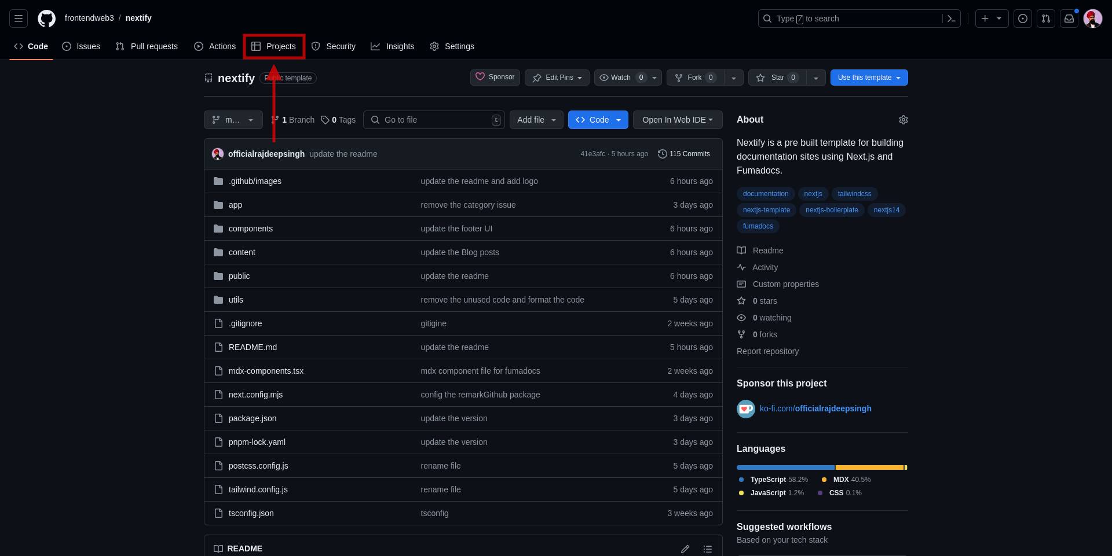Switch to the Issues tab
Viewport: 1112px width, 556px height.
point(81,46)
